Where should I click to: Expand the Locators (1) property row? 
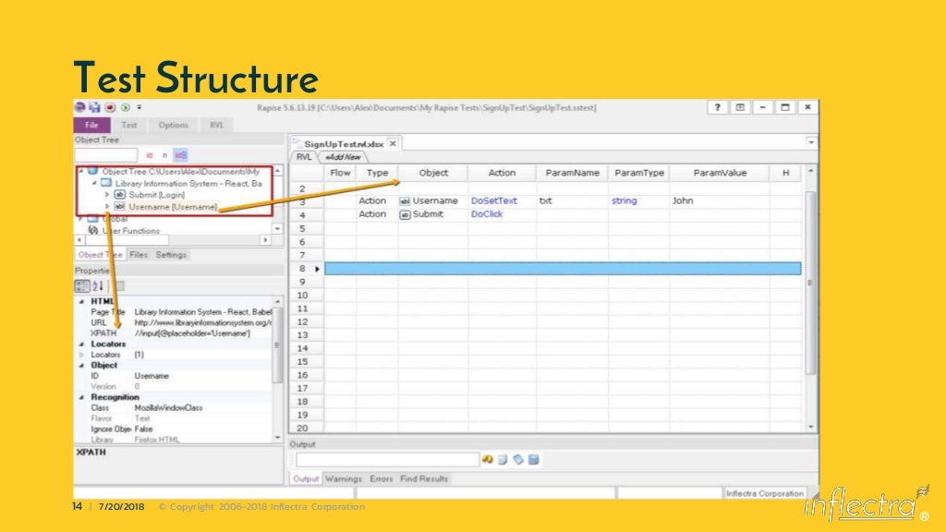81,355
